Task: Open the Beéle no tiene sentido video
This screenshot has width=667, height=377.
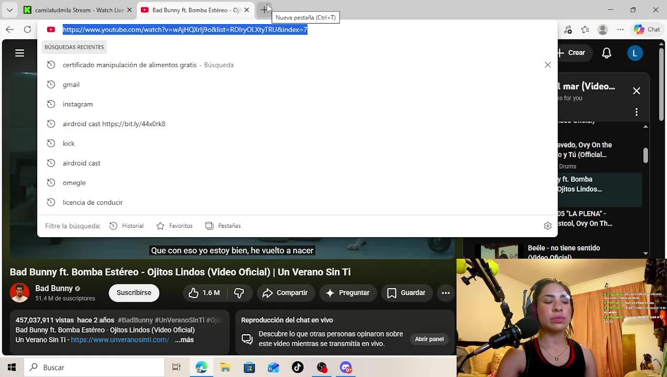Action: click(x=564, y=252)
